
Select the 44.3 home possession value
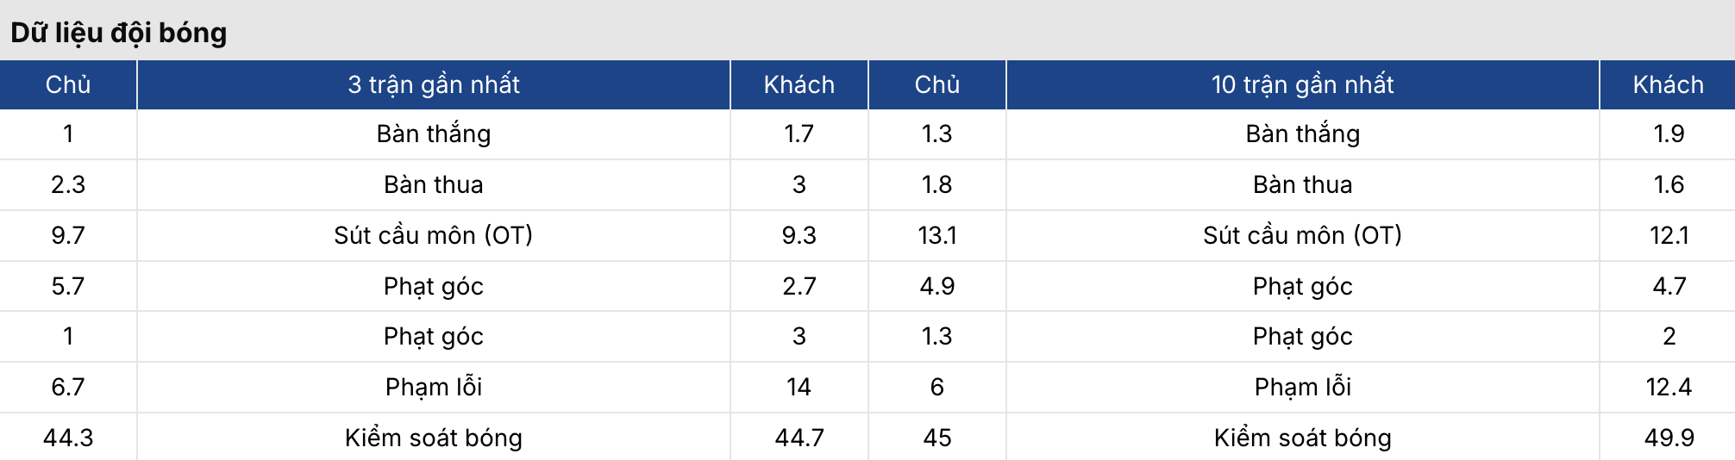click(x=68, y=438)
